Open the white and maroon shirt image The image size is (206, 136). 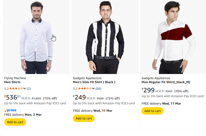tap(173, 38)
